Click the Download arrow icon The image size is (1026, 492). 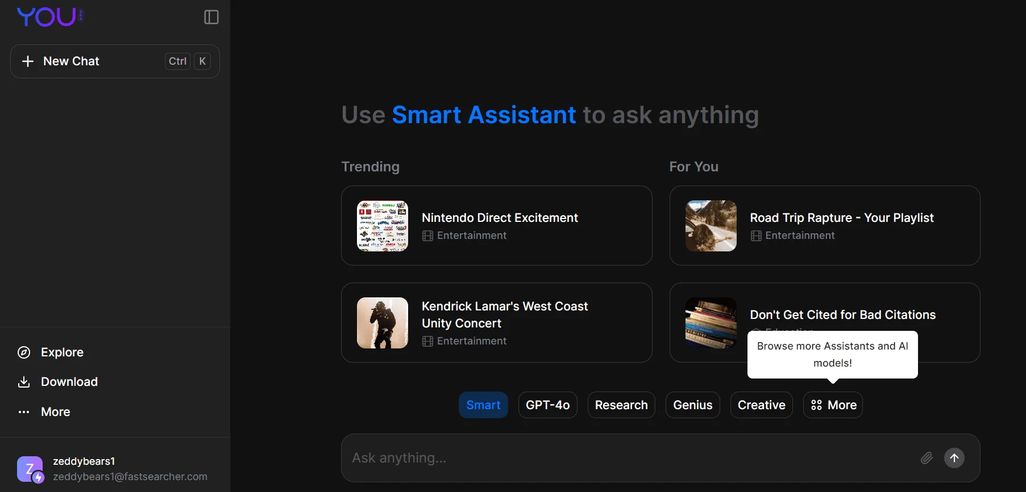(24, 382)
